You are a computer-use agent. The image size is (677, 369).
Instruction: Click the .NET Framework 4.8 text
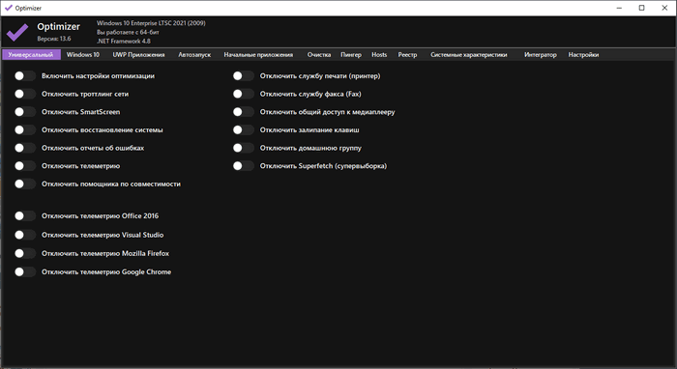pyautogui.click(x=124, y=42)
